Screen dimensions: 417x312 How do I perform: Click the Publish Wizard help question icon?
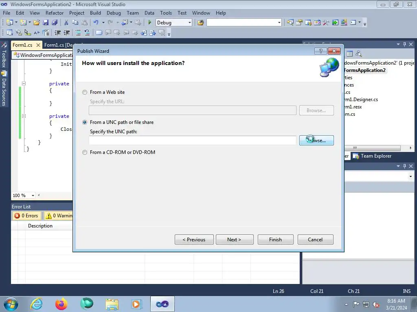tap(320, 51)
